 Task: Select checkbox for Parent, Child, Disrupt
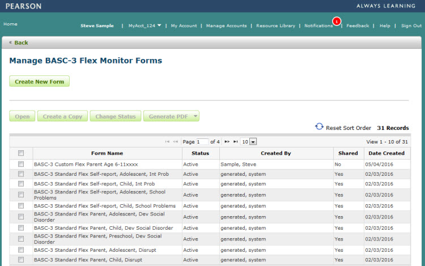(x=21, y=260)
